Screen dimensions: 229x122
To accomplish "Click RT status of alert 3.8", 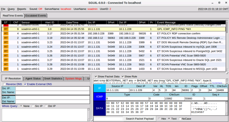I will (6, 29).
